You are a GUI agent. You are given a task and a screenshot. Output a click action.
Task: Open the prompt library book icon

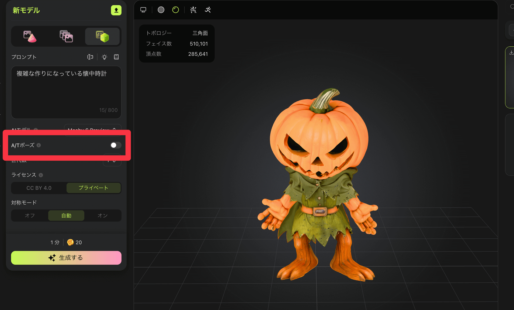pyautogui.click(x=116, y=57)
